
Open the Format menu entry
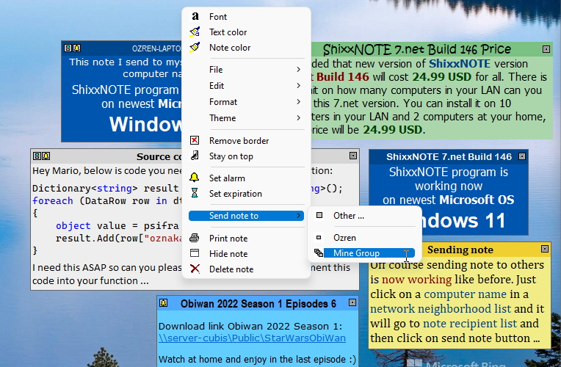246,102
